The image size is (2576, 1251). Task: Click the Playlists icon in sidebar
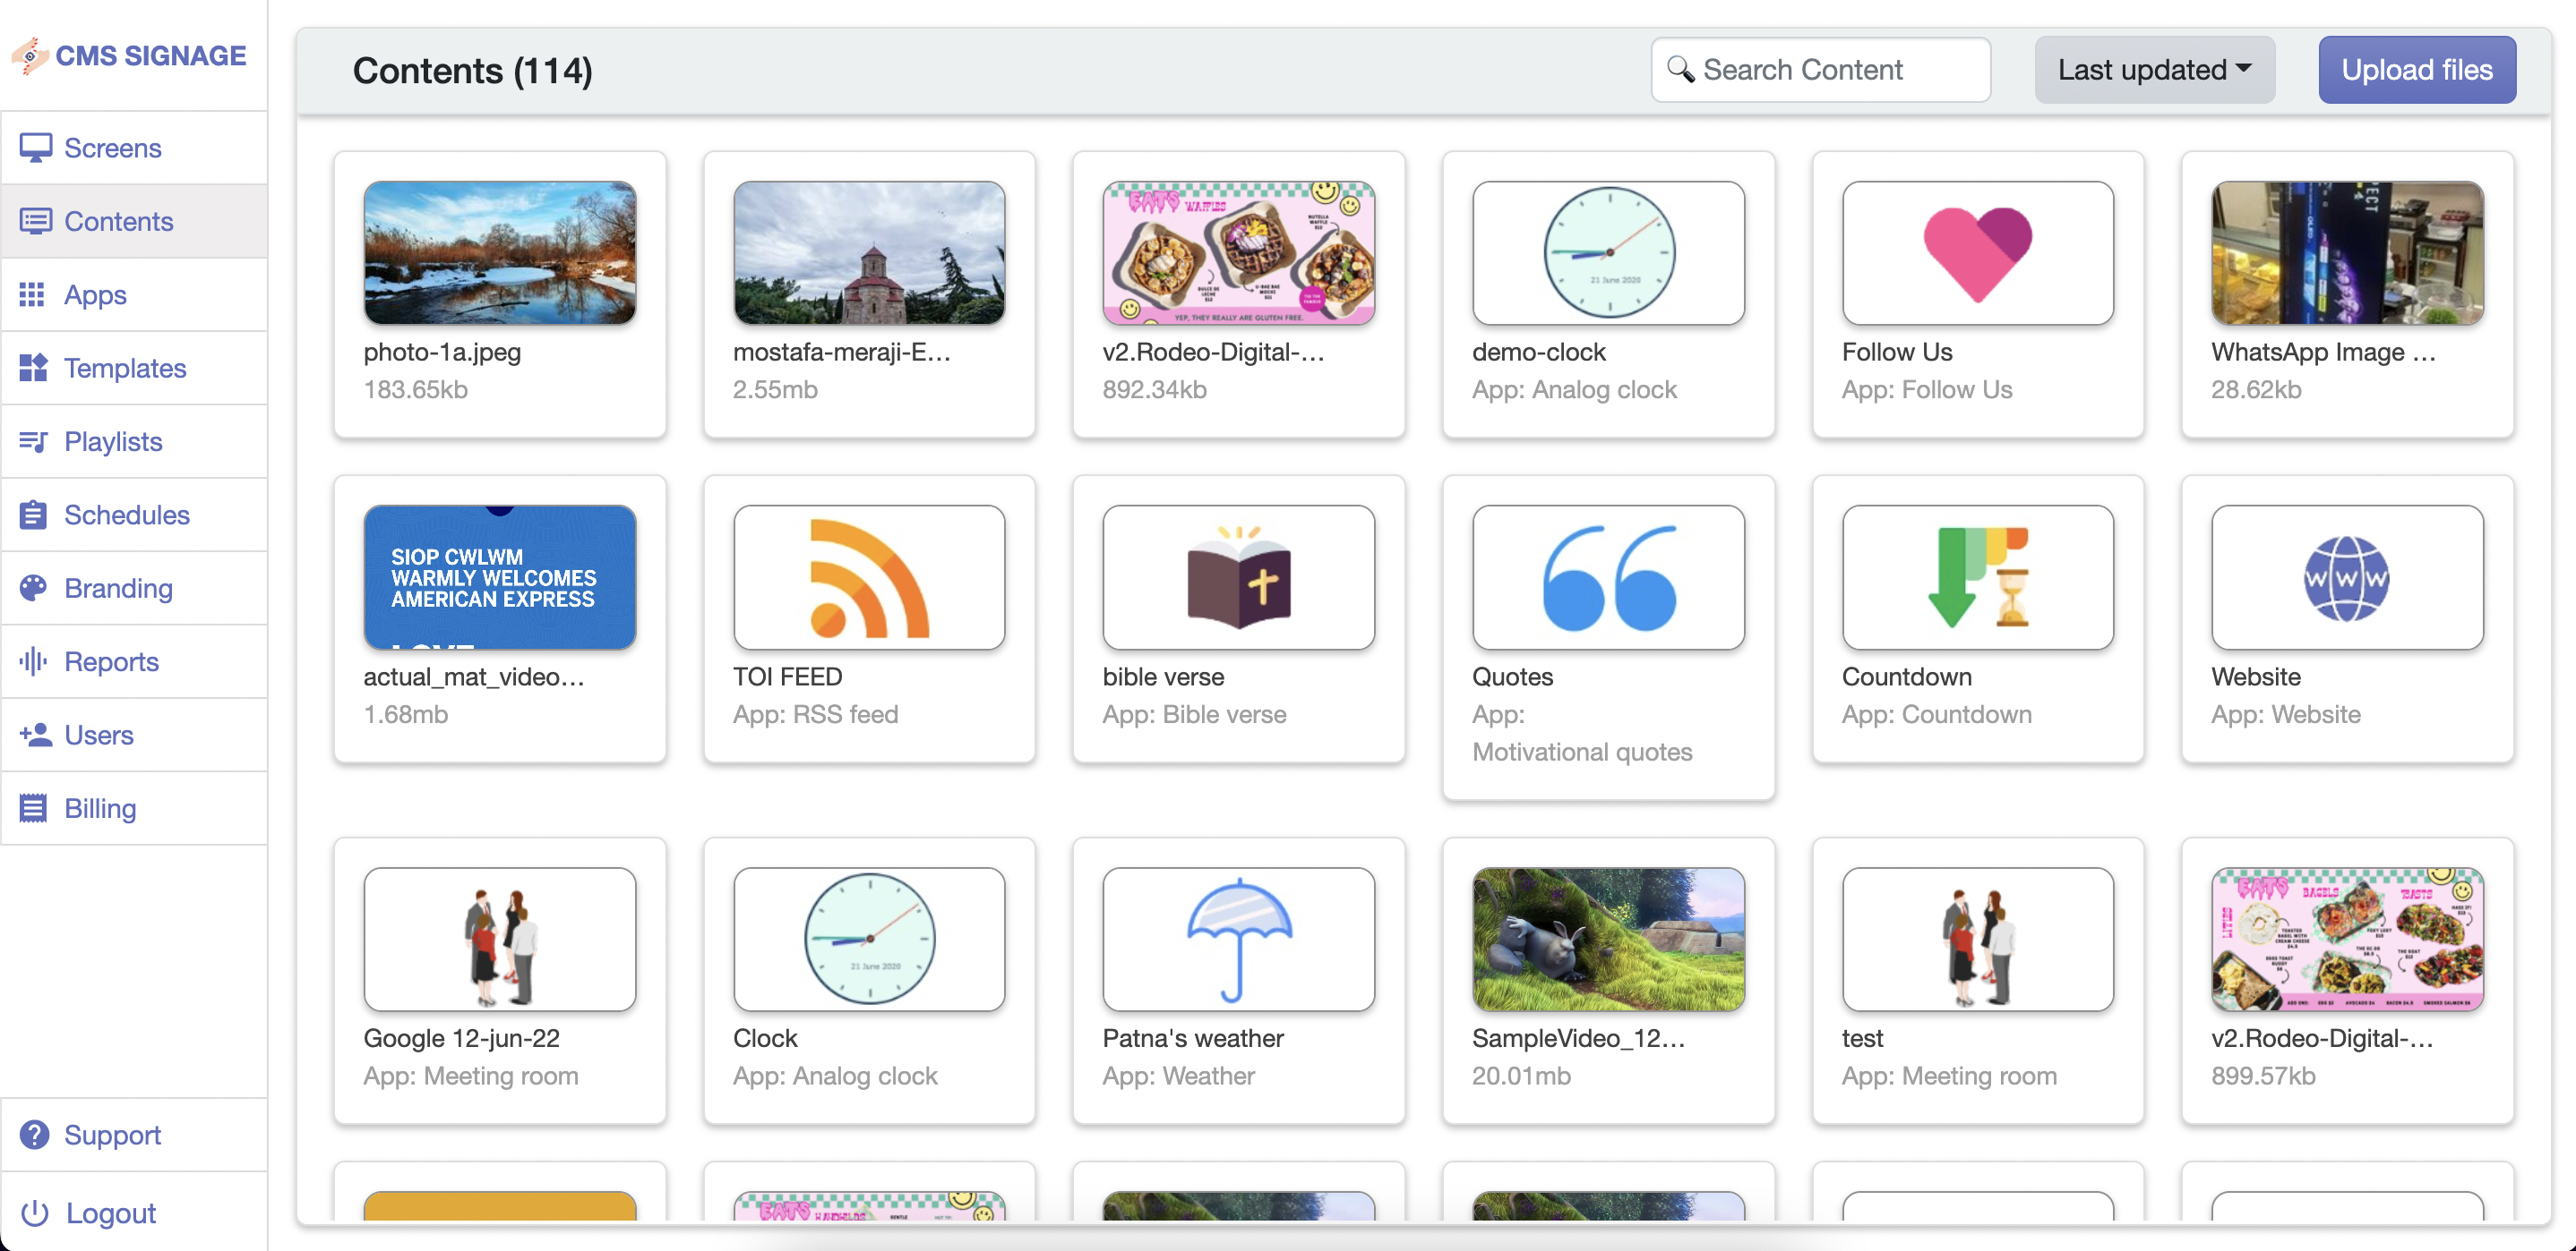[33, 442]
